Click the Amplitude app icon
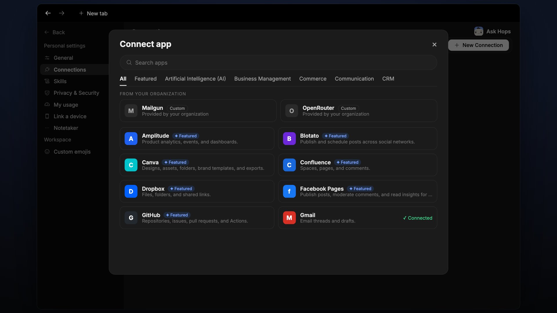 click(131, 139)
